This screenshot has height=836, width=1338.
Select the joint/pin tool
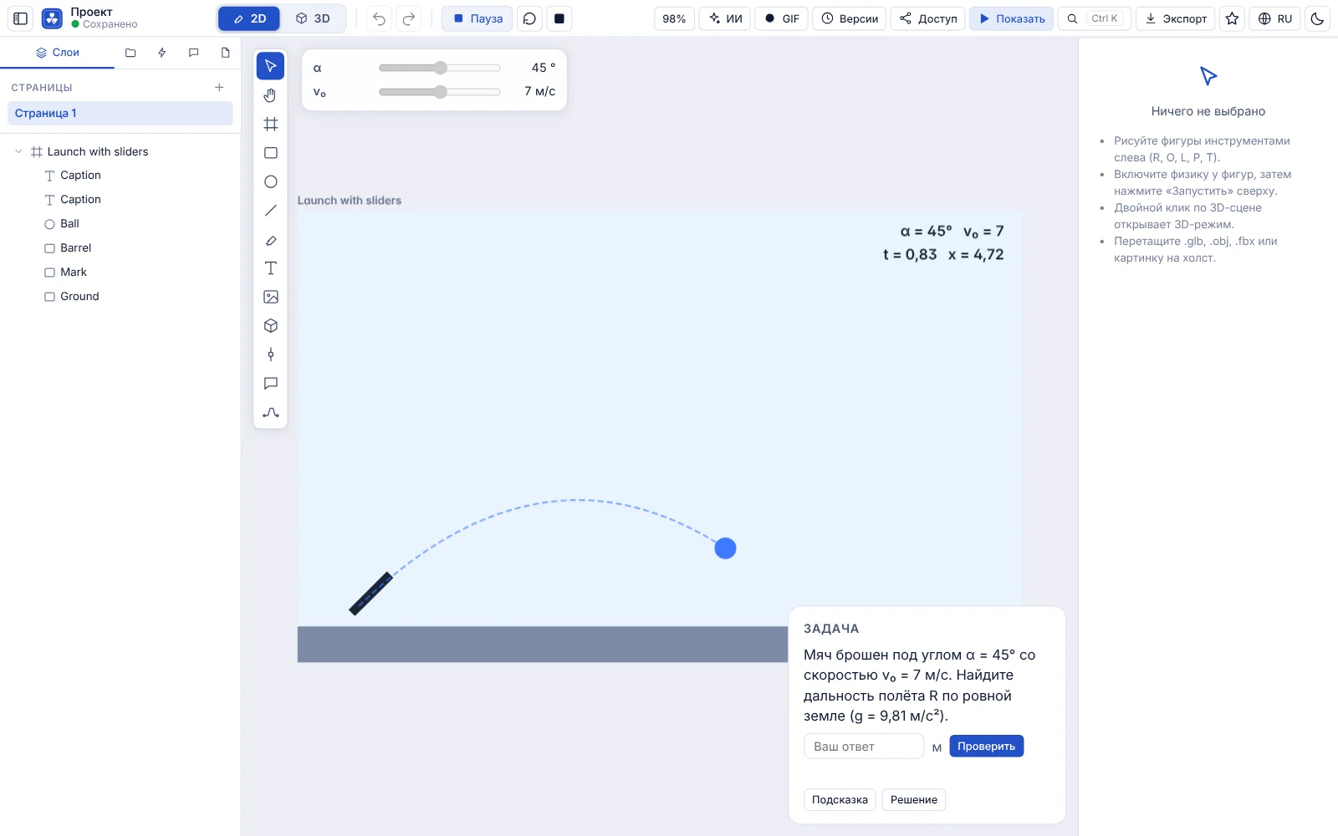coord(270,354)
